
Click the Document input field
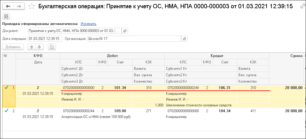point(72,31)
